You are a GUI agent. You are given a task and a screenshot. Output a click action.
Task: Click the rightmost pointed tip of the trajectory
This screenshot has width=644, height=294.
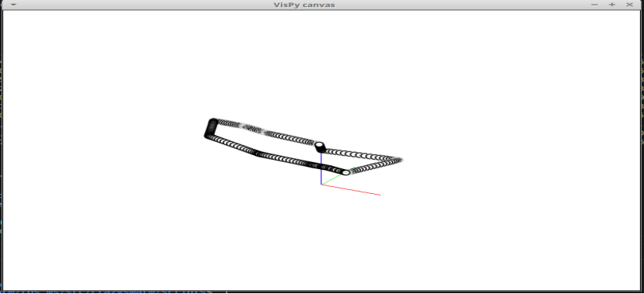tap(400, 160)
